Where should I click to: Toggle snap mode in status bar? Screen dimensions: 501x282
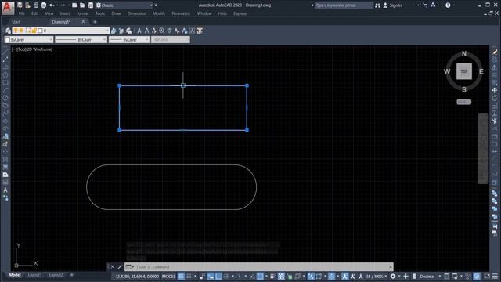point(189,277)
